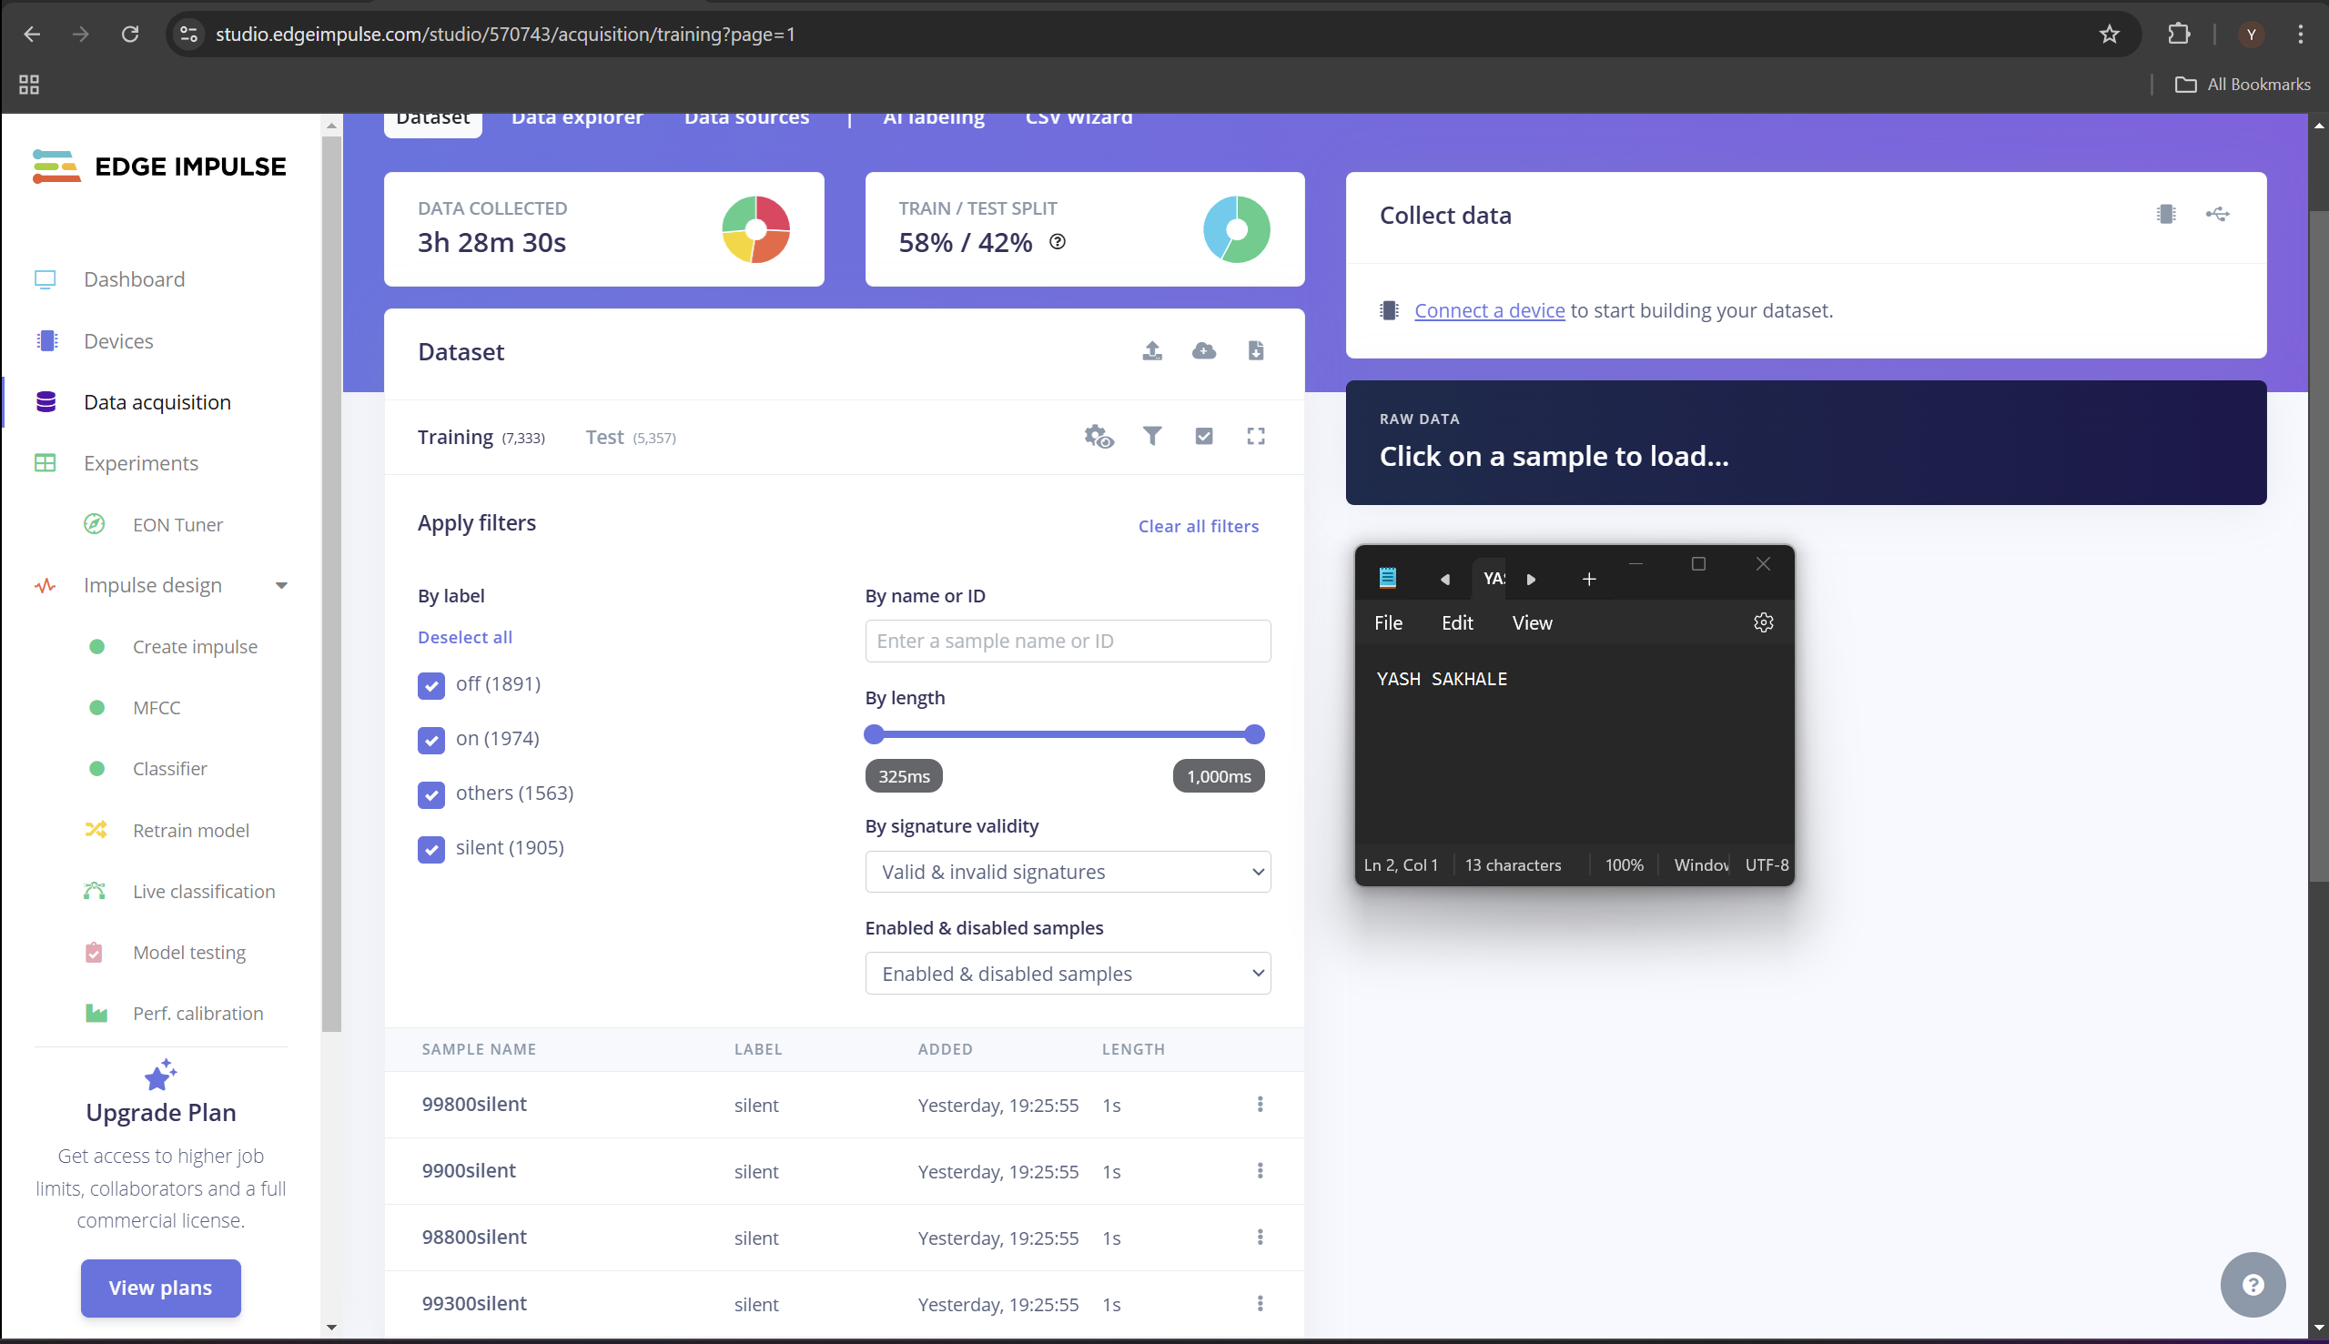Toggle the dataset filter funnel icon
This screenshot has height=1344, width=2329.
point(1152,436)
